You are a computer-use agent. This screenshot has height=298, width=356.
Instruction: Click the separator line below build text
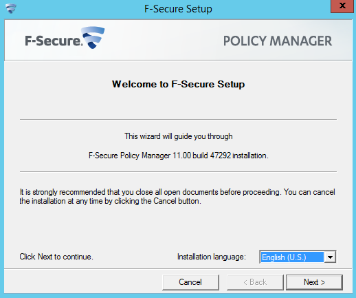pyautogui.click(x=178, y=171)
